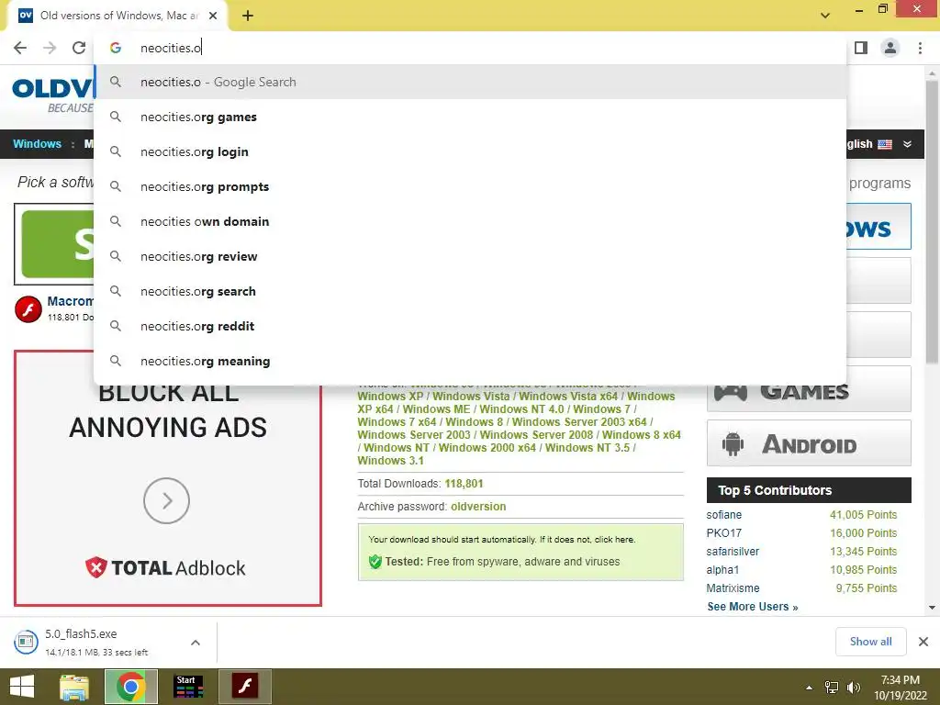Click 'click here' download message text

(x=614, y=540)
